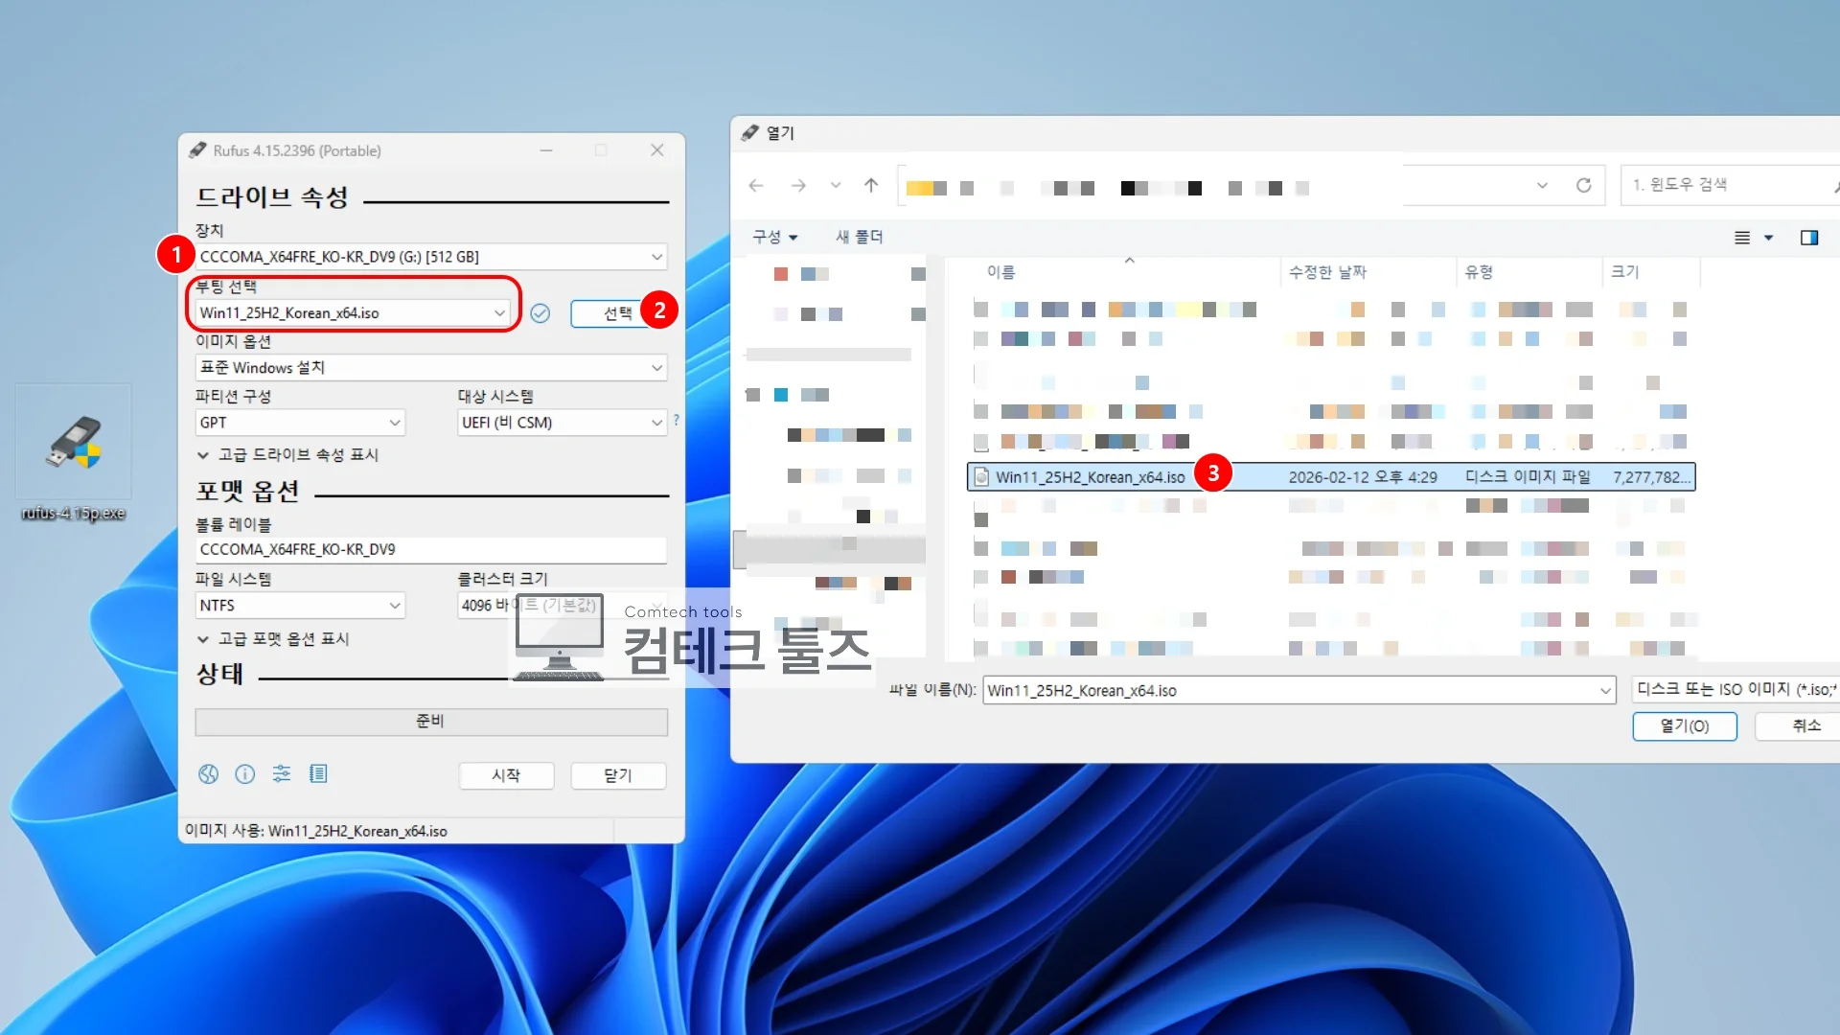The height and width of the screenshot is (1035, 1840).
Task: Toggle the preview pane icon
Action: (x=1809, y=238)
